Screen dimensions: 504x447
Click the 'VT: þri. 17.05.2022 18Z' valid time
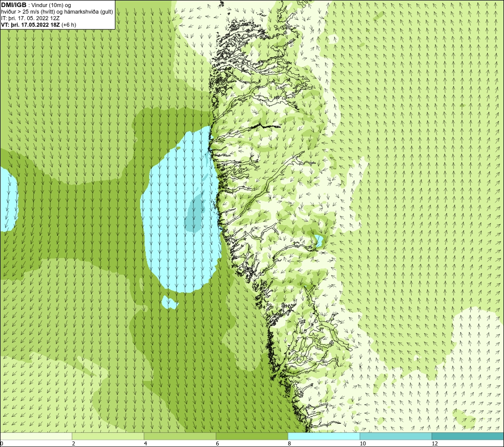point(30,25)
